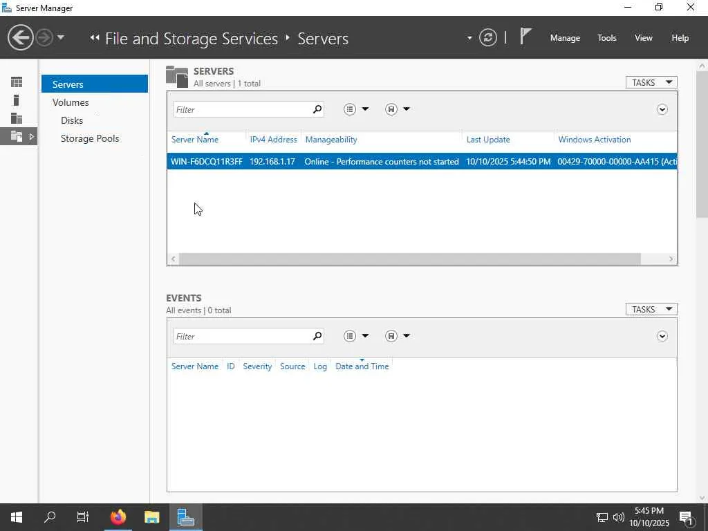708x531 pixels.
Task: Open the Events TASKS dropdown
Action: 651,309
